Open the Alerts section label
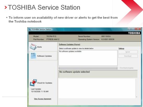This screenshot has width=143, height=107. click(40, 47)
